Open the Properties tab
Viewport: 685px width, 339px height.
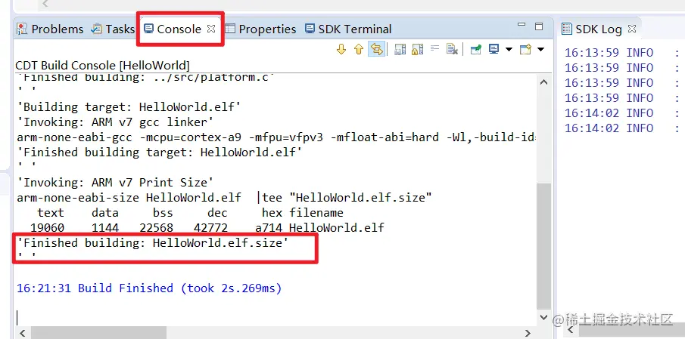pos(260,29)
